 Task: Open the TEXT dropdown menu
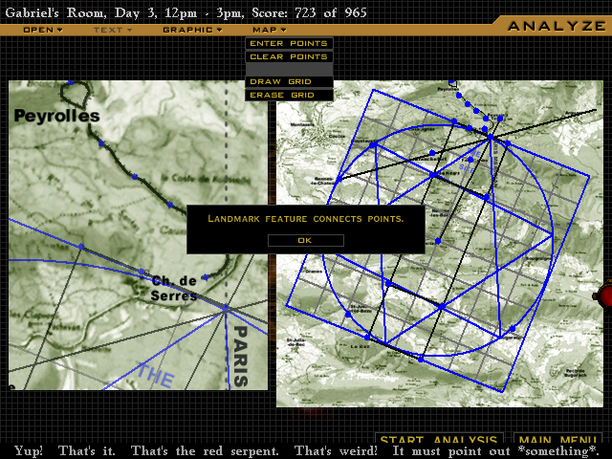point(113,30)
